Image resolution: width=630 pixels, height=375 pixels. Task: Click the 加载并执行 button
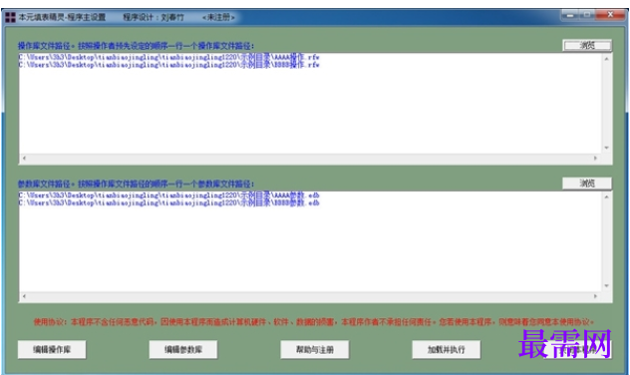446,350
